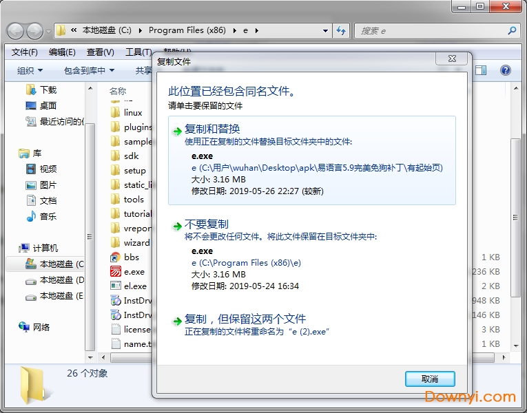Screen dimensions: 527x413
Task: Select the 音乐 library icon in sidebar
Action: [31, 216]
